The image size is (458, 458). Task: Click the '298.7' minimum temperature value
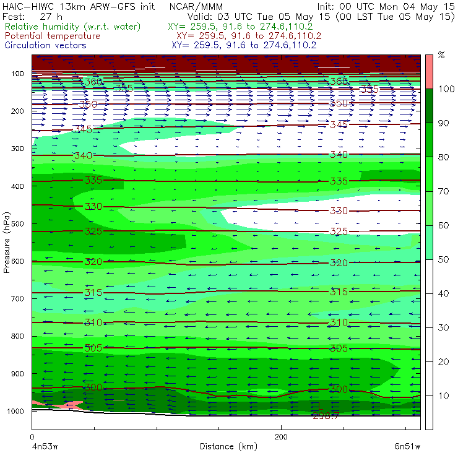(x=326, y=417)
